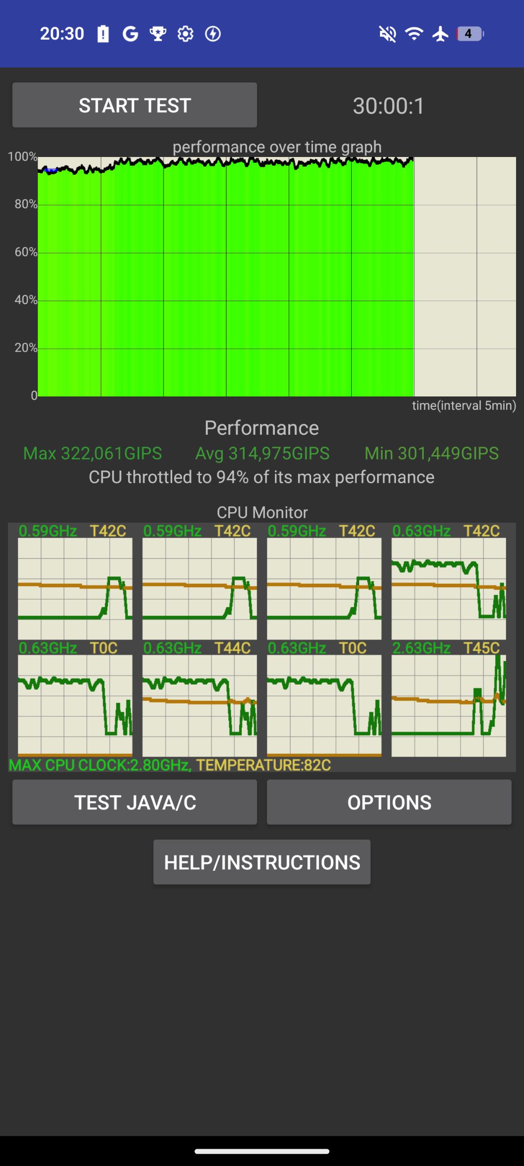Tap the battery alert notification icon

point(103,34)
